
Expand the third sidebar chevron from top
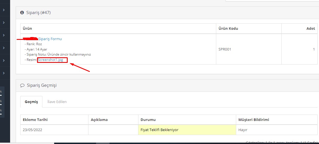click(4, 35)
